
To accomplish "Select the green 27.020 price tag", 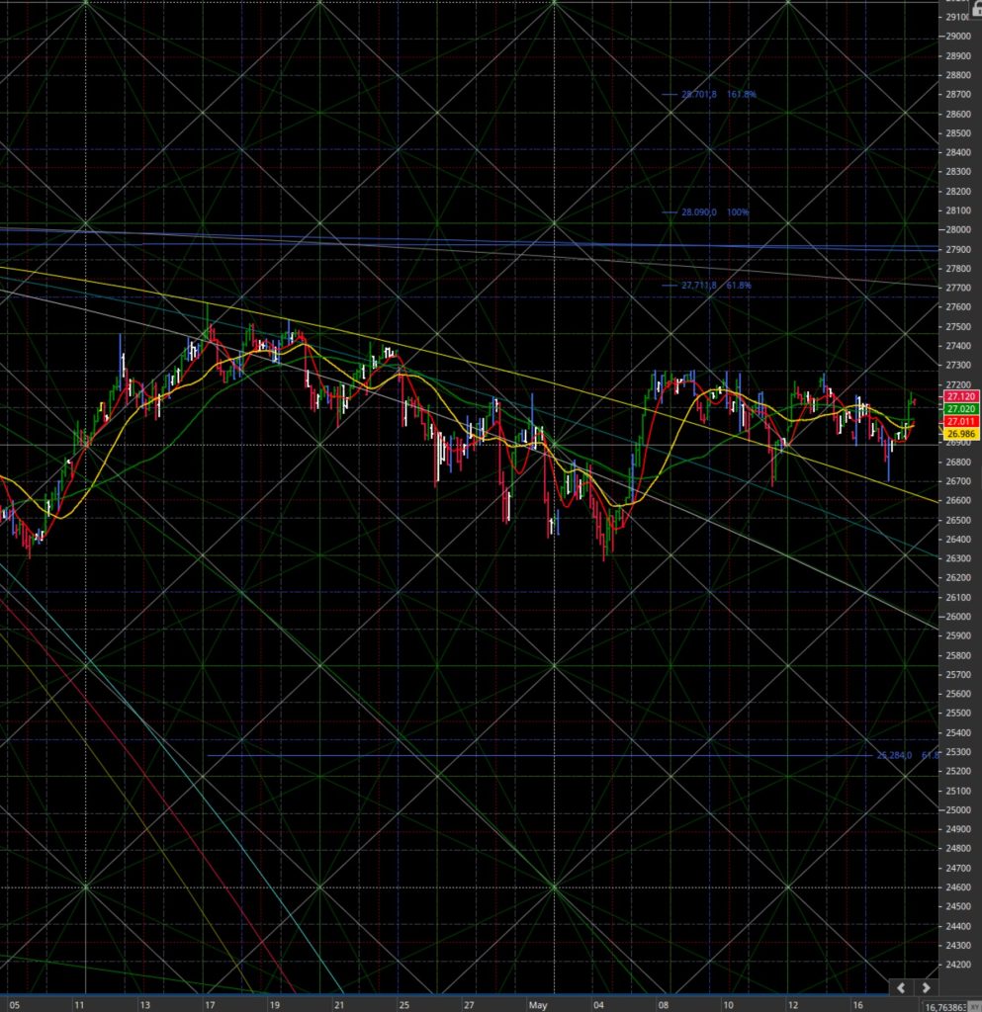I will point(961,409).
